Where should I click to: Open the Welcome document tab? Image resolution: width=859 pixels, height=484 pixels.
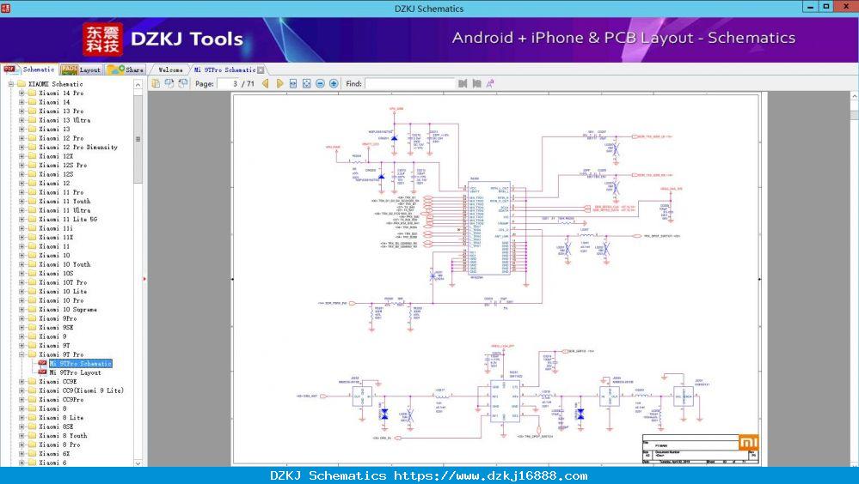[x=170, y=70]
